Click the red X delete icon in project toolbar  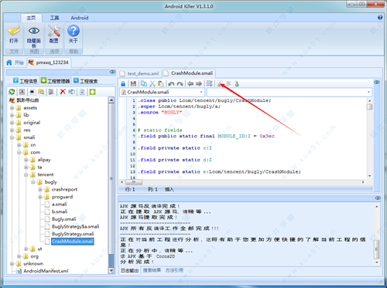pyautogui.click(x=63, y=92)
